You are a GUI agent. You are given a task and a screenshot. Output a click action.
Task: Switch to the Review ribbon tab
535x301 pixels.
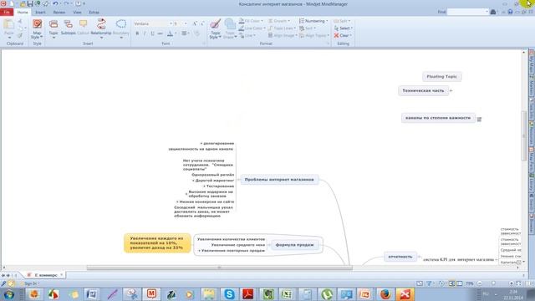tap(59, 13)
